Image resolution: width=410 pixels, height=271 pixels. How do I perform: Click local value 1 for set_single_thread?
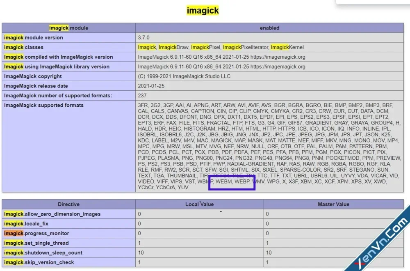pyautogui.click(x=139, y=243)
